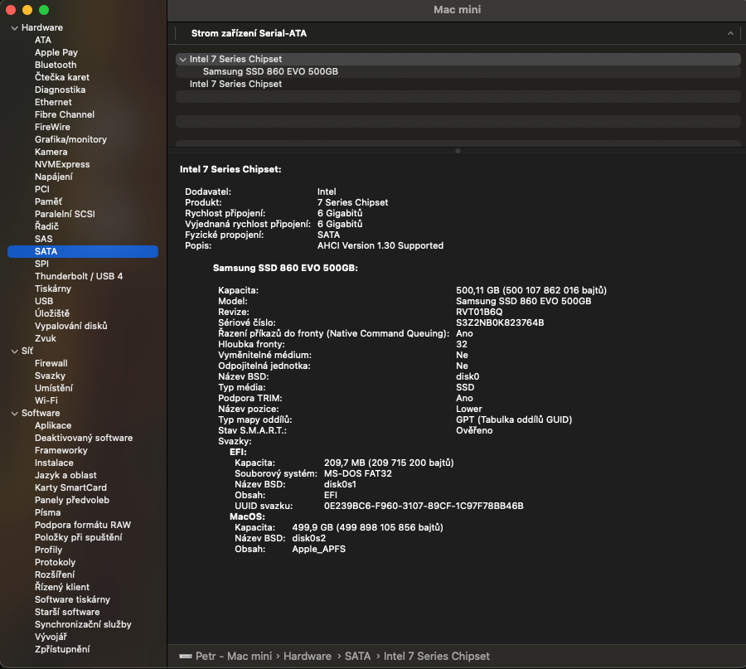Open Rozšíření in the sidebar
Viewport: 746px width, 669px height.
pos(55,574)
